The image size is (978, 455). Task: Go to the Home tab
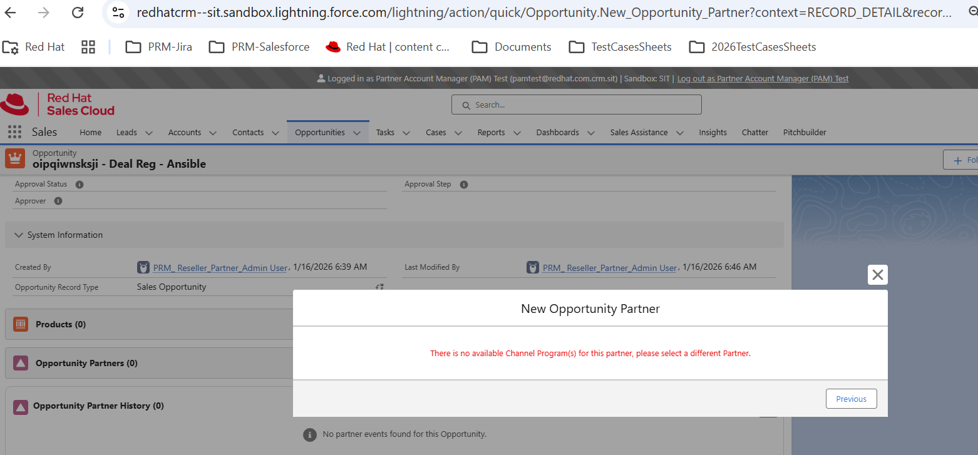point(91,133)
